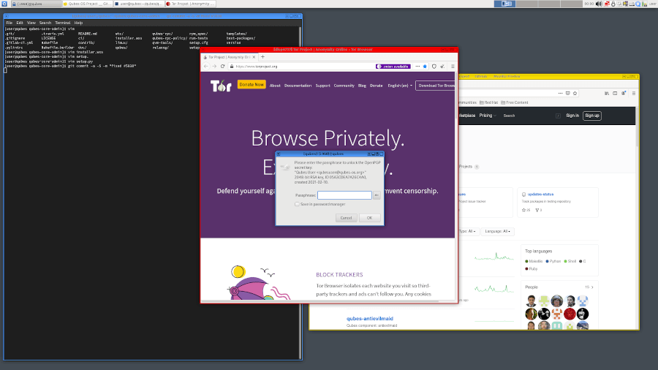658x370 pixels.
Task: Open Community on the Tor site
Action: (344, 86)
